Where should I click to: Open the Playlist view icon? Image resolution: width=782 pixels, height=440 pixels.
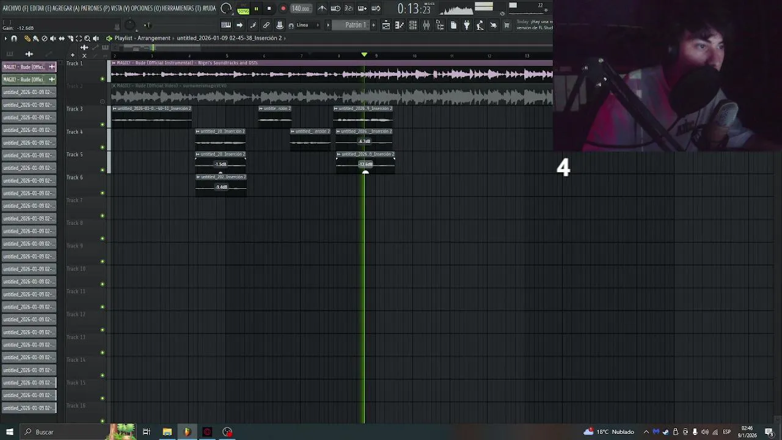pyautogui.click(x=386, y=25)
